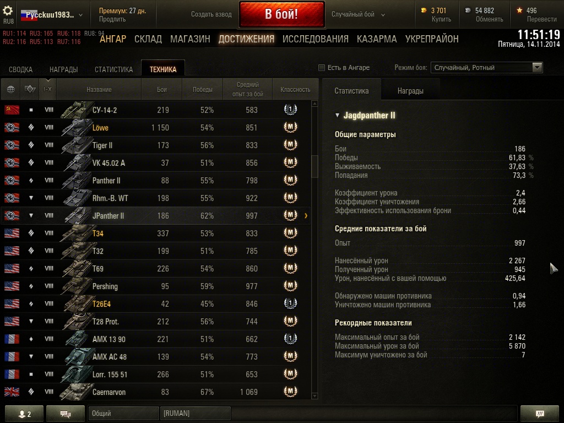Switch to the 'Награды' tab in right panel

410,91
